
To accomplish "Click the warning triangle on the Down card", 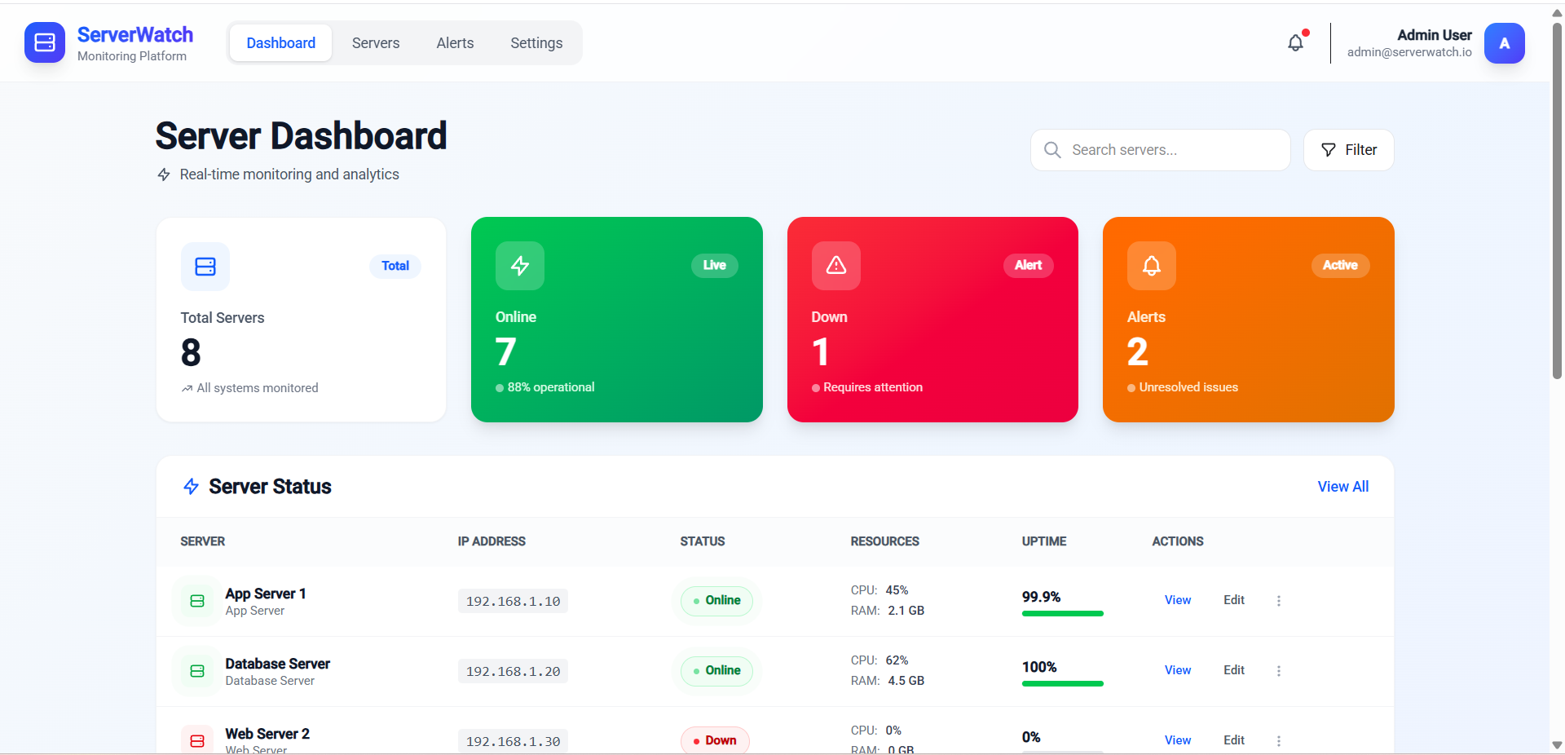I will 836,266.
